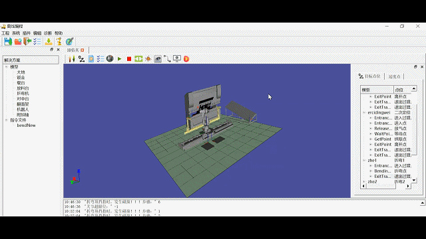Click the monitor display icon in simulation toolbar

tap(177, 59)
